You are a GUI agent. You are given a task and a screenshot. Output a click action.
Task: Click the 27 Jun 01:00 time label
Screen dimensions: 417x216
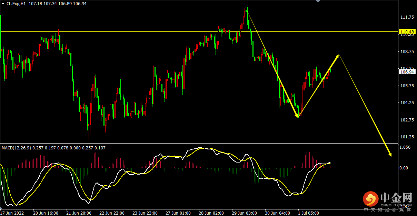(178, 213)
